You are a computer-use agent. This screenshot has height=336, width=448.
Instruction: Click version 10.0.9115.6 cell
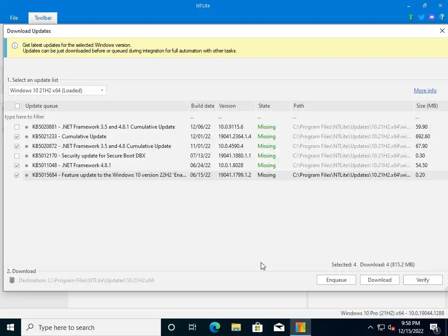[231, 127]
